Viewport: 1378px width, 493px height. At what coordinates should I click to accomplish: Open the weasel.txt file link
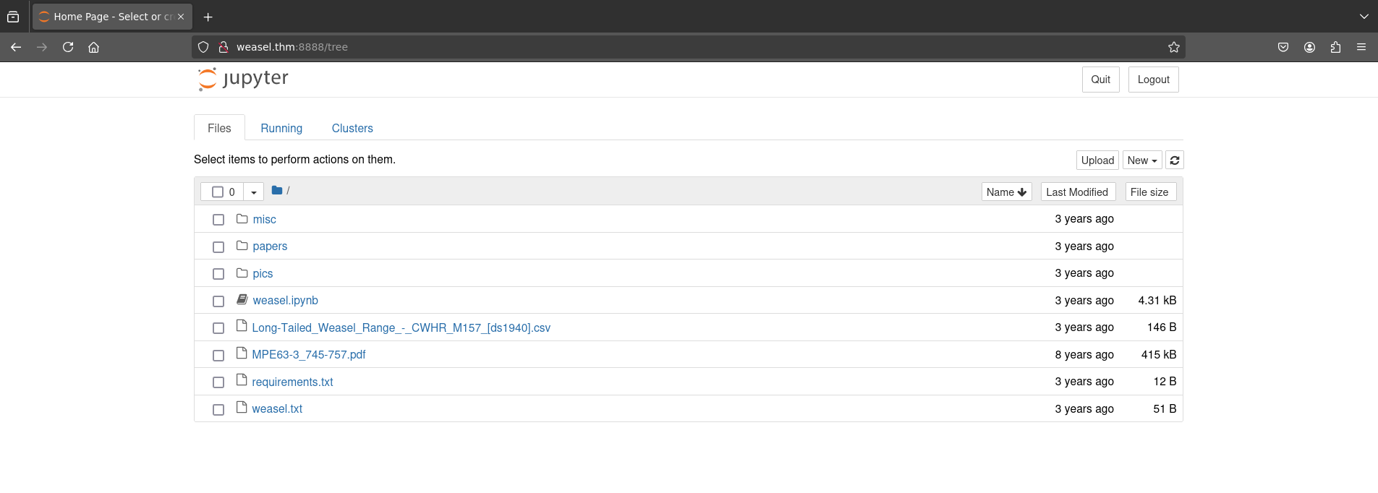point(277,409)
